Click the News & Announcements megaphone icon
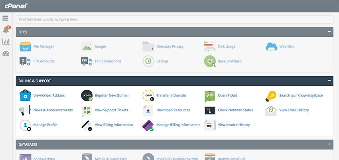The height and width of the screenshot is (160, 339). 25,110
